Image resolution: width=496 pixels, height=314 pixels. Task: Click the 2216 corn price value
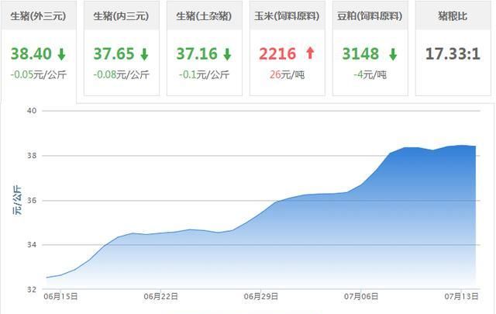277,53
